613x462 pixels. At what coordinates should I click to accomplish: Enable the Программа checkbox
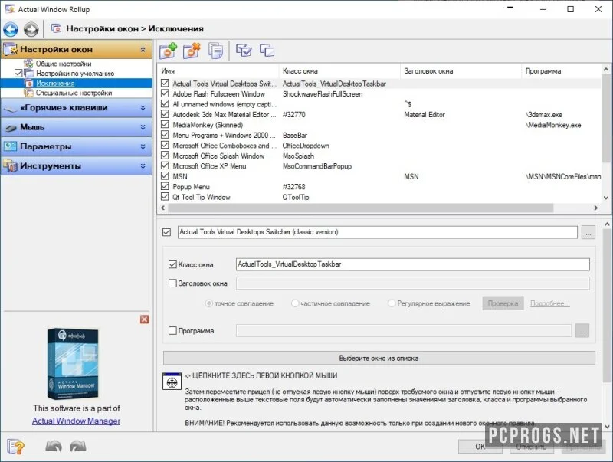pyautogui.click(x=172, y=331)
